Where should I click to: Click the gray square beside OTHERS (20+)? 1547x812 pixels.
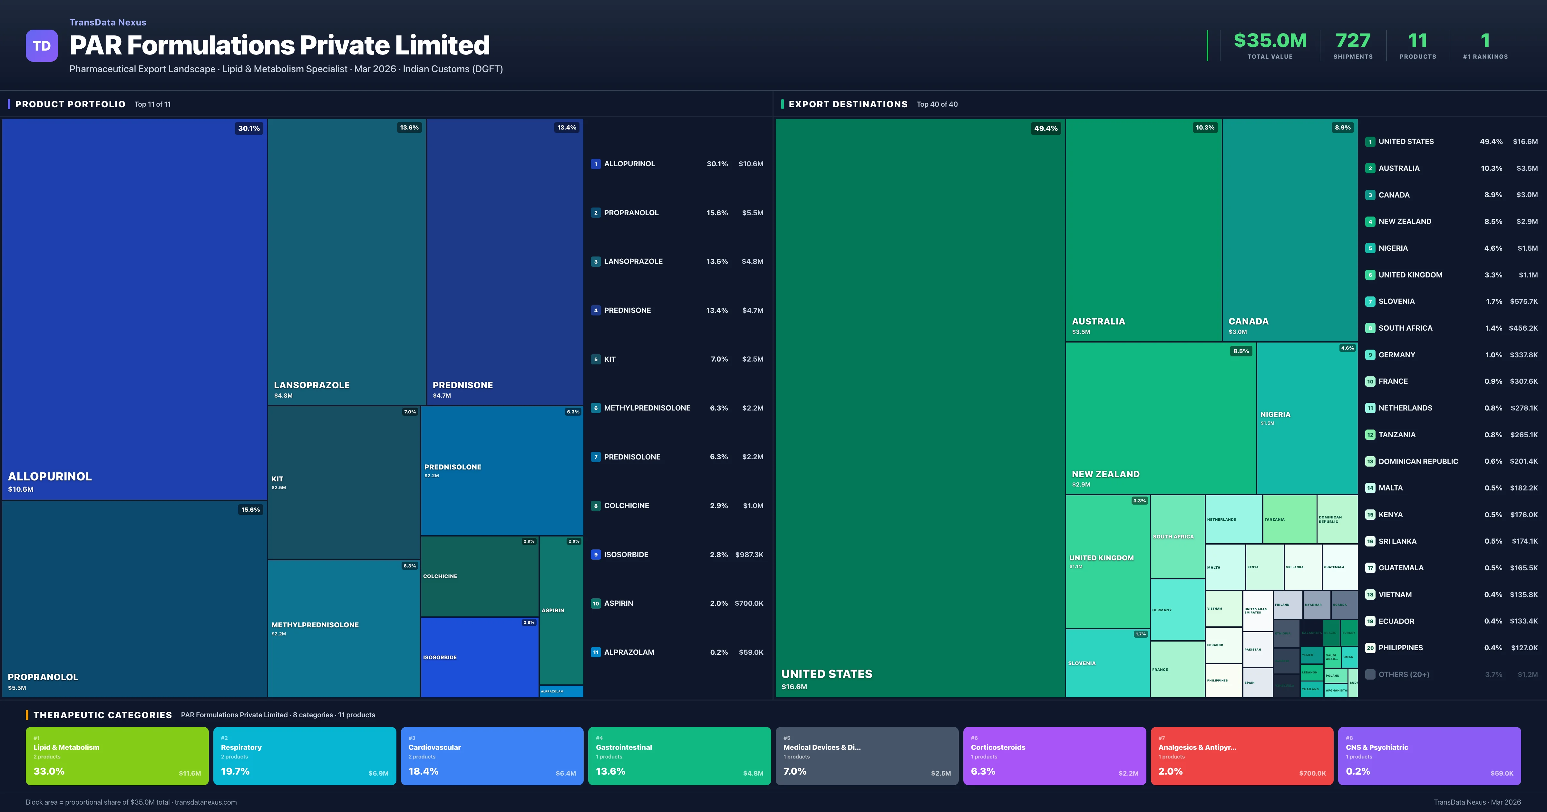coord(1370,674)
